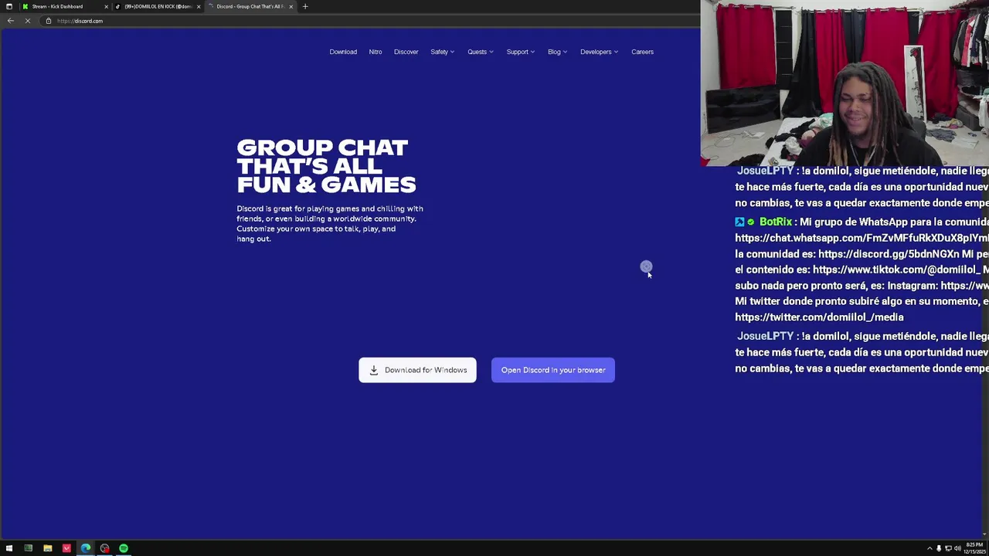Focus the discord.com address bar

(x=371, y=21)
